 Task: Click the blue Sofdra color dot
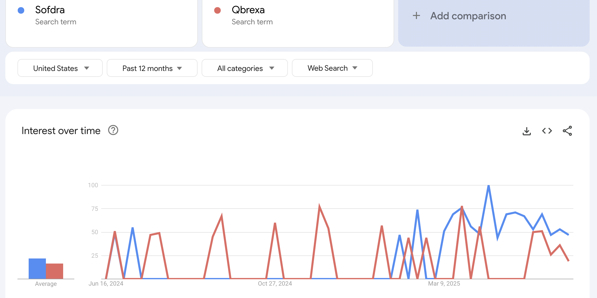click(x=21, y=10)
